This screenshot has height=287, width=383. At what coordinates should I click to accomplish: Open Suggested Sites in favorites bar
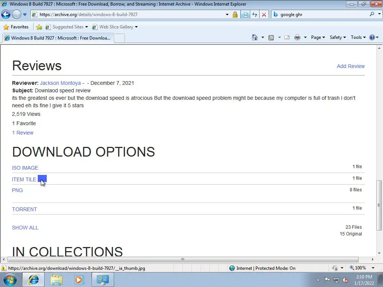[67, 27]
